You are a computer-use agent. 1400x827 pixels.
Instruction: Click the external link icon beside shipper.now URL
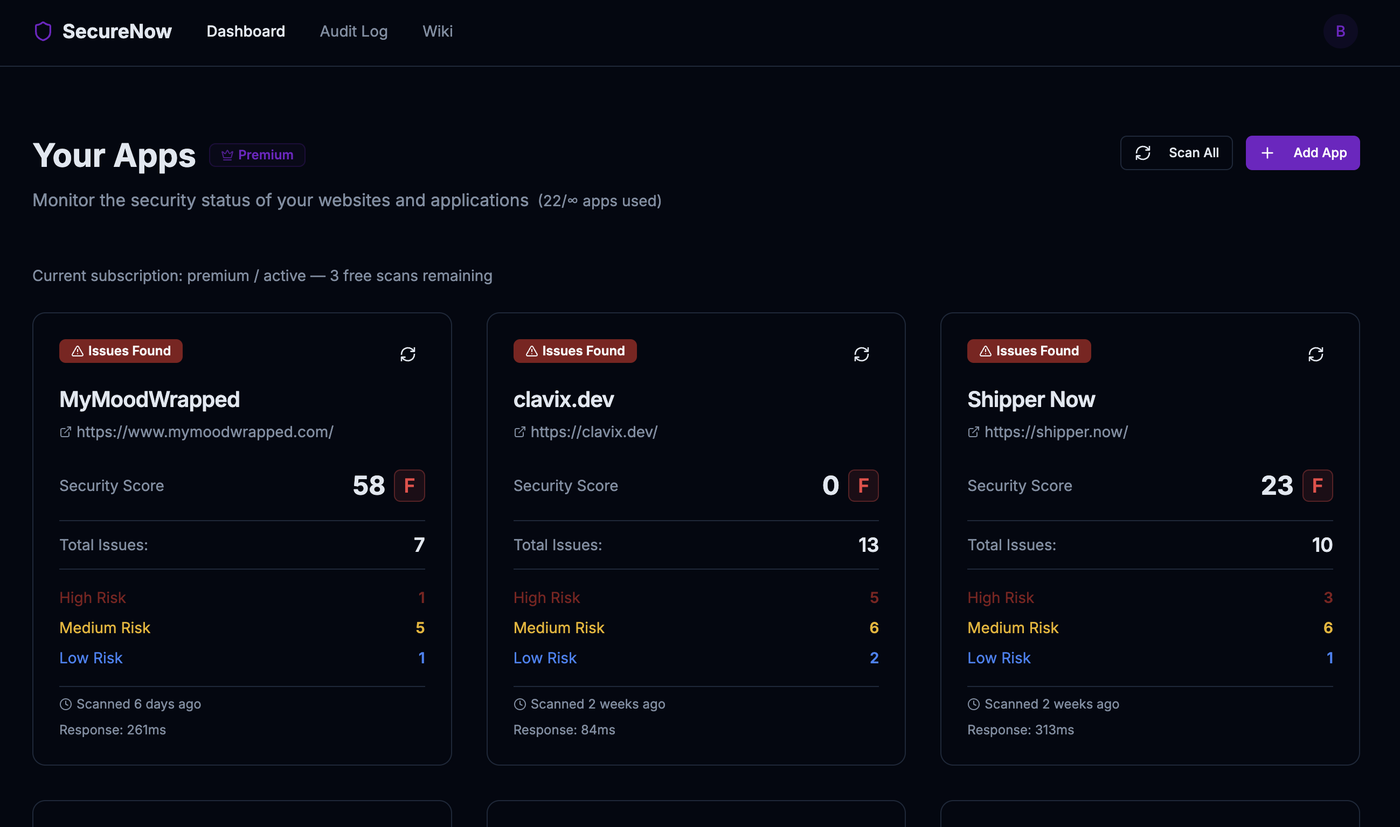tap(973, 432)
